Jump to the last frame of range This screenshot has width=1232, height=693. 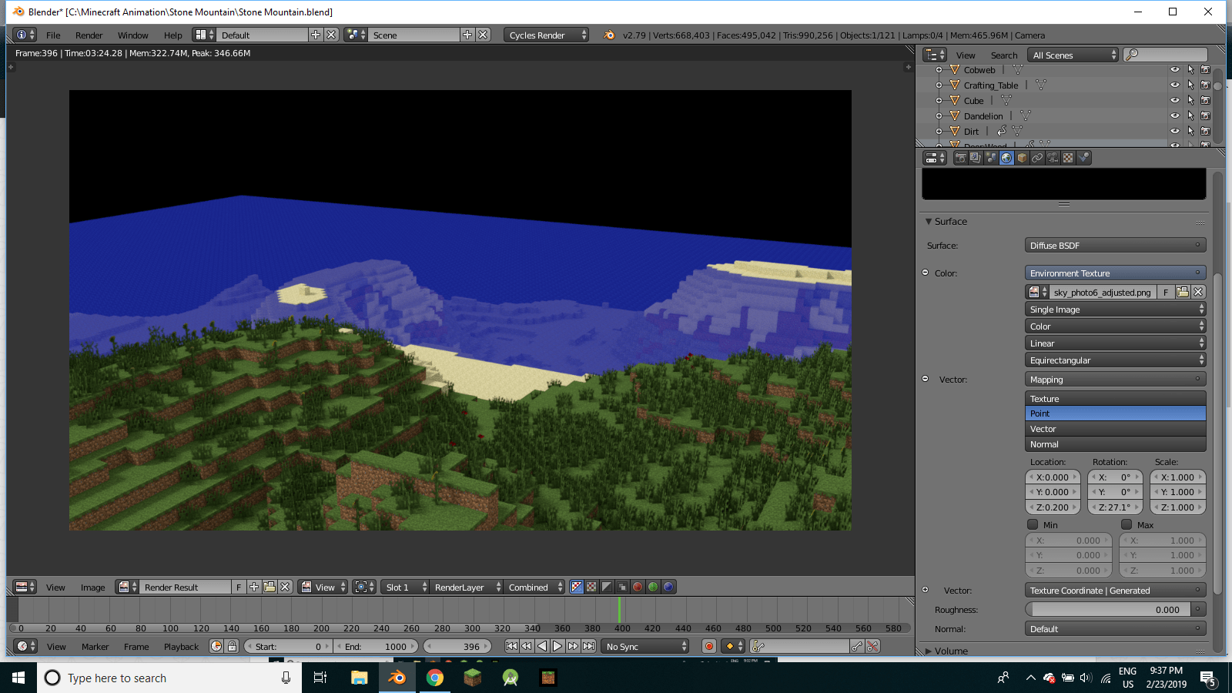tap(588, 646)
